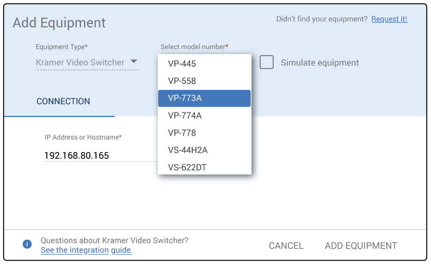Click the Kramer Video Switcher field text
This screenshot has height=264, width=431.
pos(80,62)
